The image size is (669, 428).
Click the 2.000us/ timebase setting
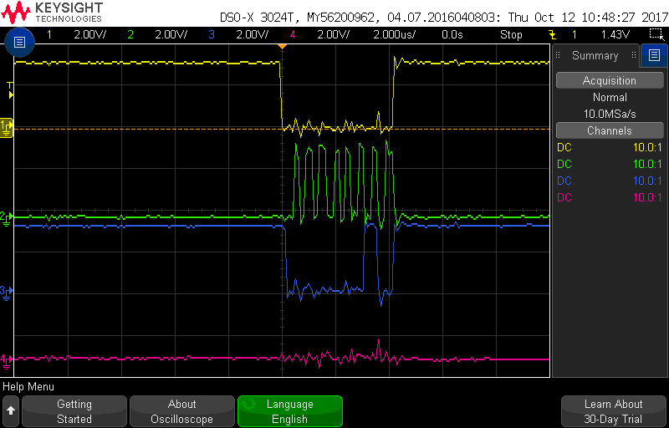tap(394, 35)
